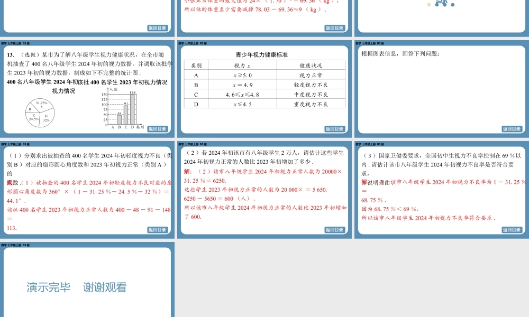
Task: Click pie slice D showing 32%
Action: (x=45, y=118)
